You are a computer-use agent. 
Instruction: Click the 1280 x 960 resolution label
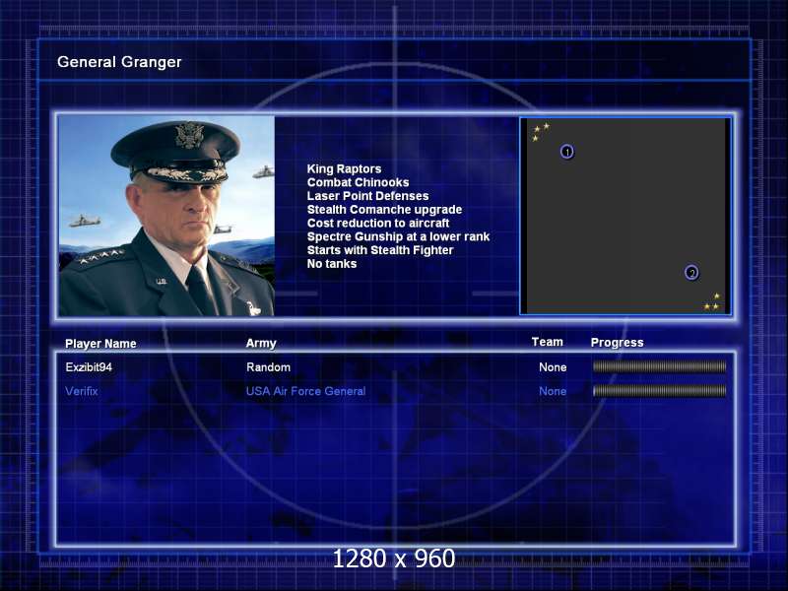393,558
